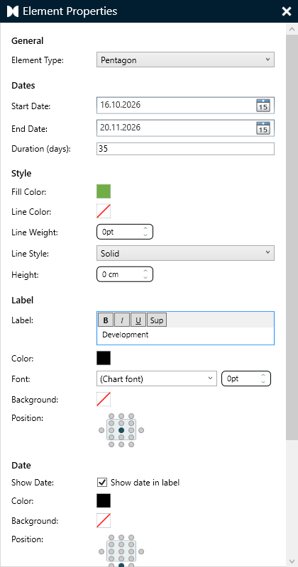298x567 pixels.
Task: Toggle superscript Sup button in Label editor
Action: click(157, 320)
